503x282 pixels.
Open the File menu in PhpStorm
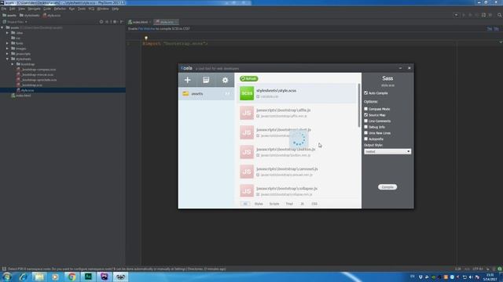[x=3, y=9]
